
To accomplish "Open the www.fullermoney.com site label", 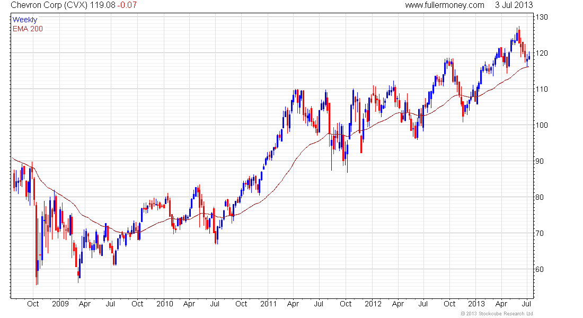I will (445, 5).
